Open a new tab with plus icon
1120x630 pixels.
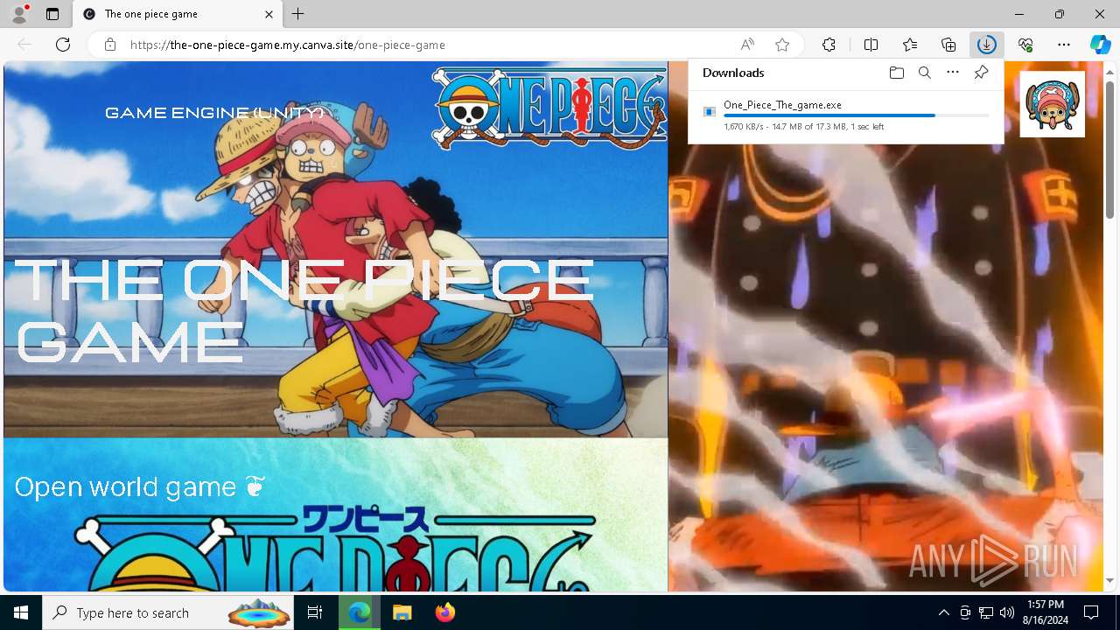[298, 14]
